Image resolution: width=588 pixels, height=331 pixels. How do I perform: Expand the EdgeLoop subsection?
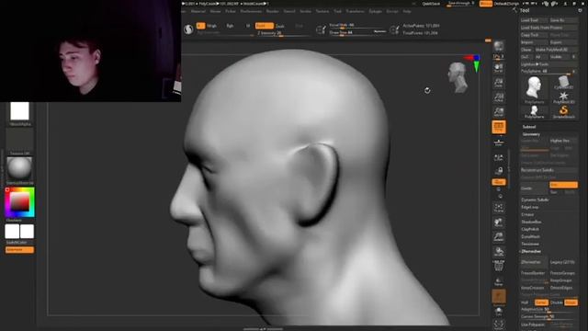530,207
